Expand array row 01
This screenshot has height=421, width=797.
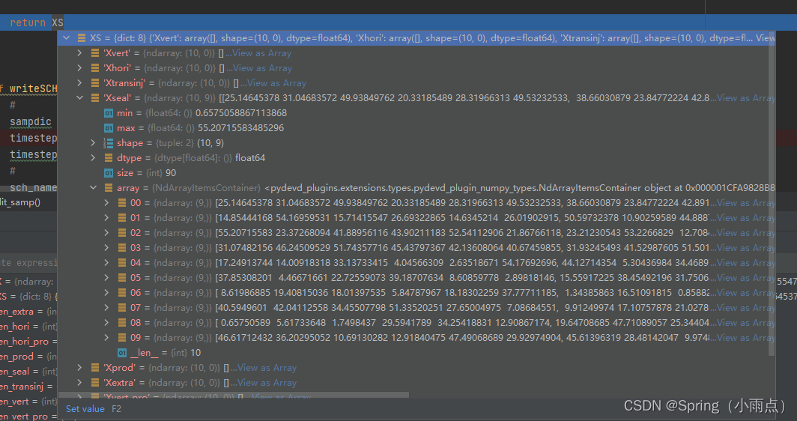(x=106, y=218)
